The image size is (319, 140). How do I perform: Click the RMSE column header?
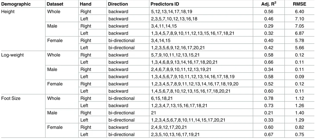coord(300,4)
